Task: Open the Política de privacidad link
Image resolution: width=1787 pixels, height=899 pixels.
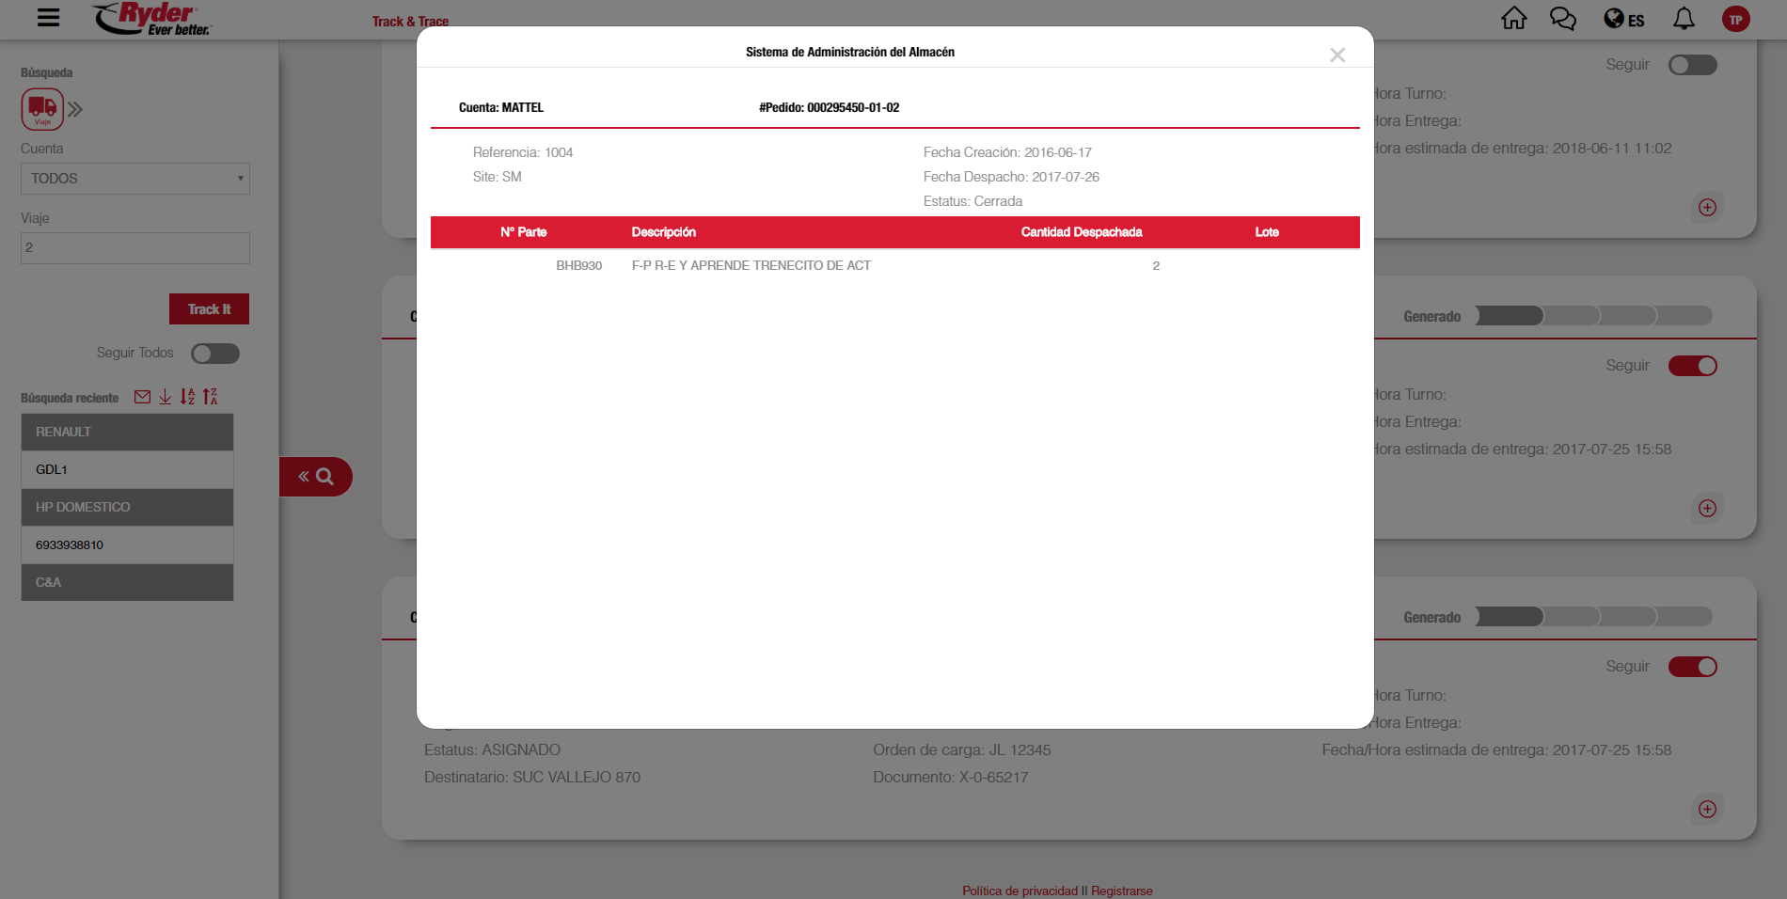Action: (1020, 891)
